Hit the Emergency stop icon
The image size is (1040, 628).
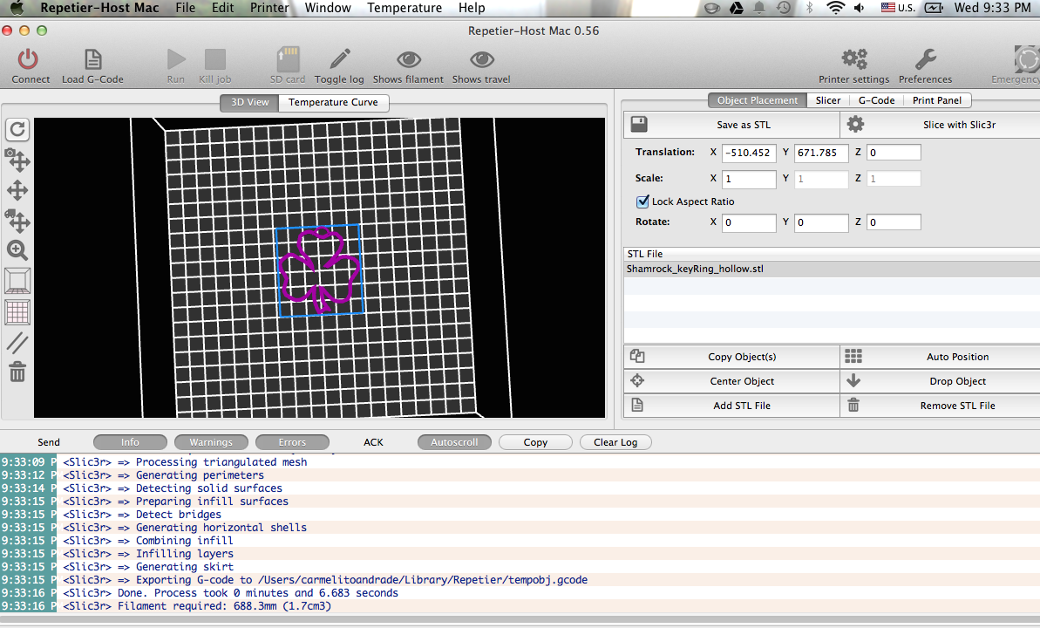point(1027,59)
